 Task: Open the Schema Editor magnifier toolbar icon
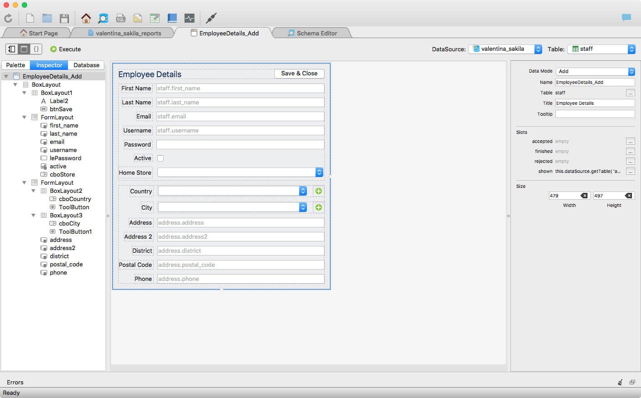[103, 18]
